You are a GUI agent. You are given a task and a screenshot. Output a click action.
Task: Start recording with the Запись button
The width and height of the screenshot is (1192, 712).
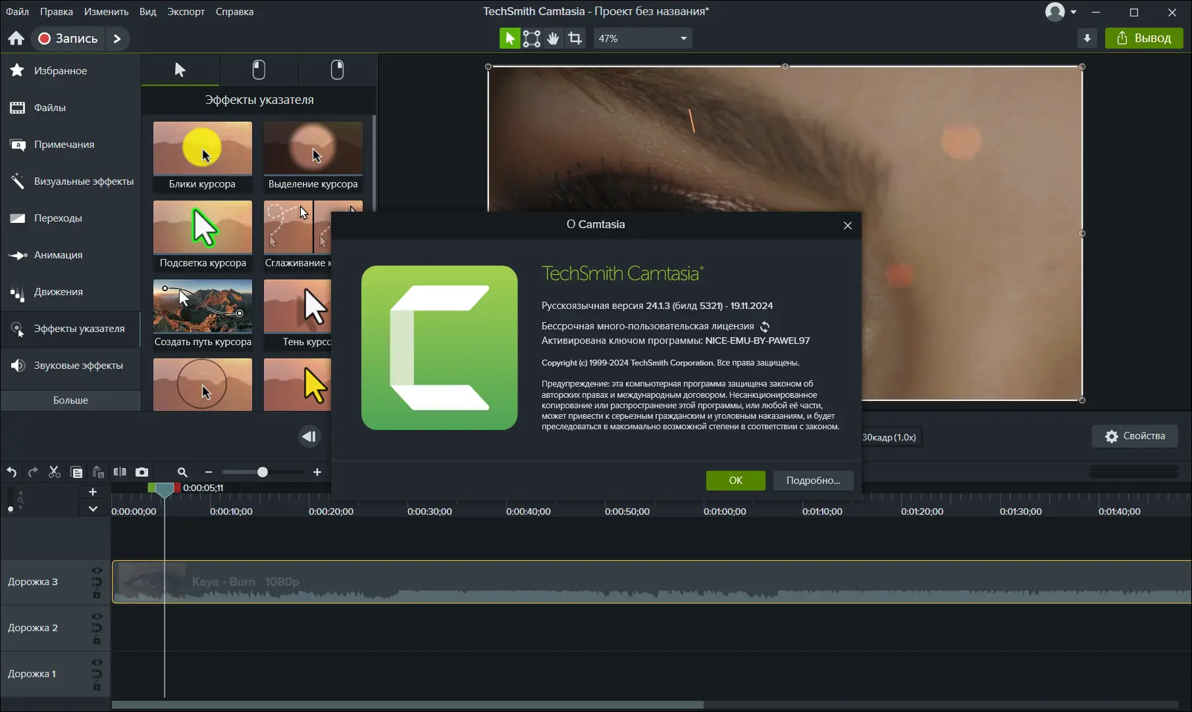coord(68,39)
